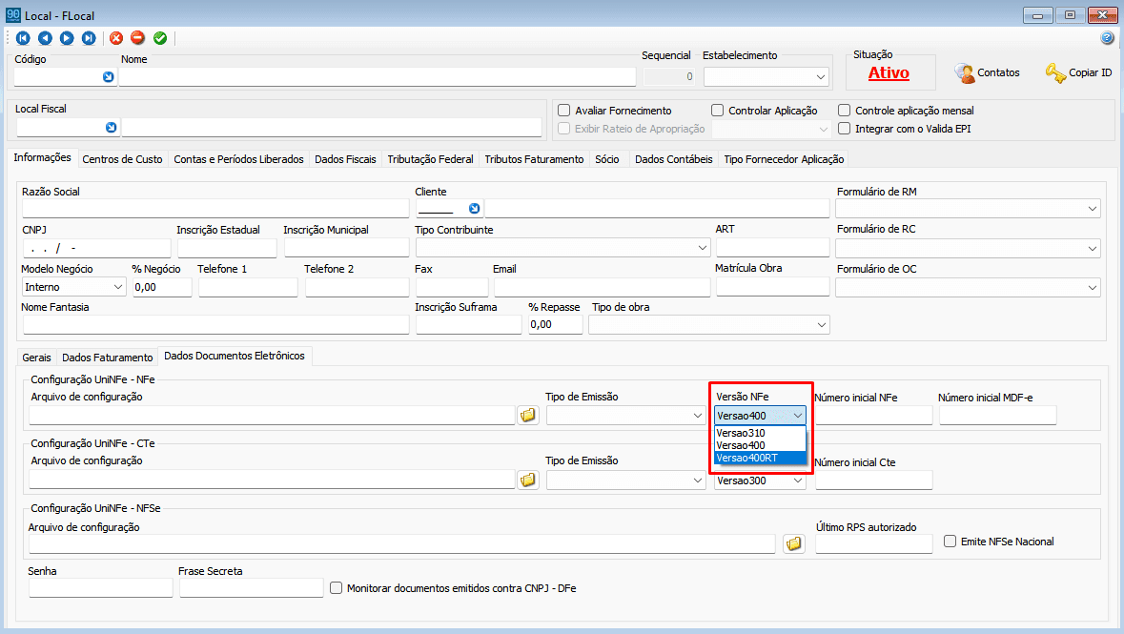1124x634 pixels.
Task: Click the application logo in the title bar
Action: pyautogui.click(x=13, y=14)
